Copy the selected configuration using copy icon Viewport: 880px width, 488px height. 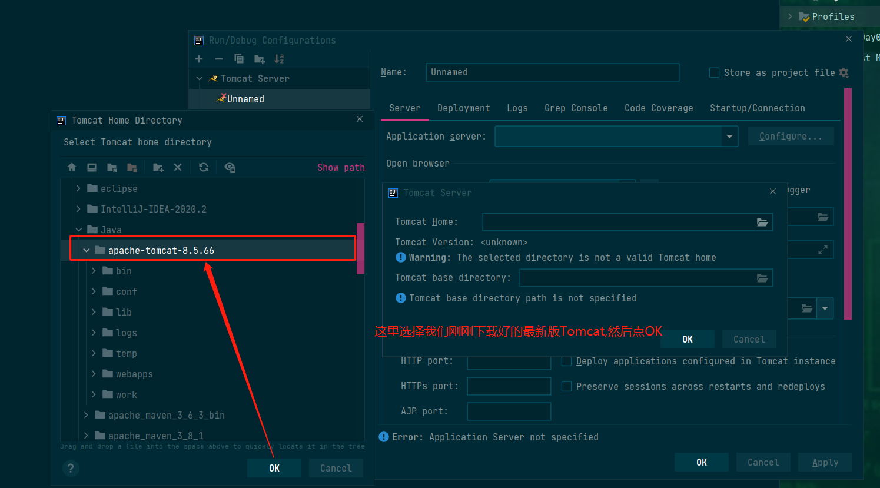tap(238, 59)
